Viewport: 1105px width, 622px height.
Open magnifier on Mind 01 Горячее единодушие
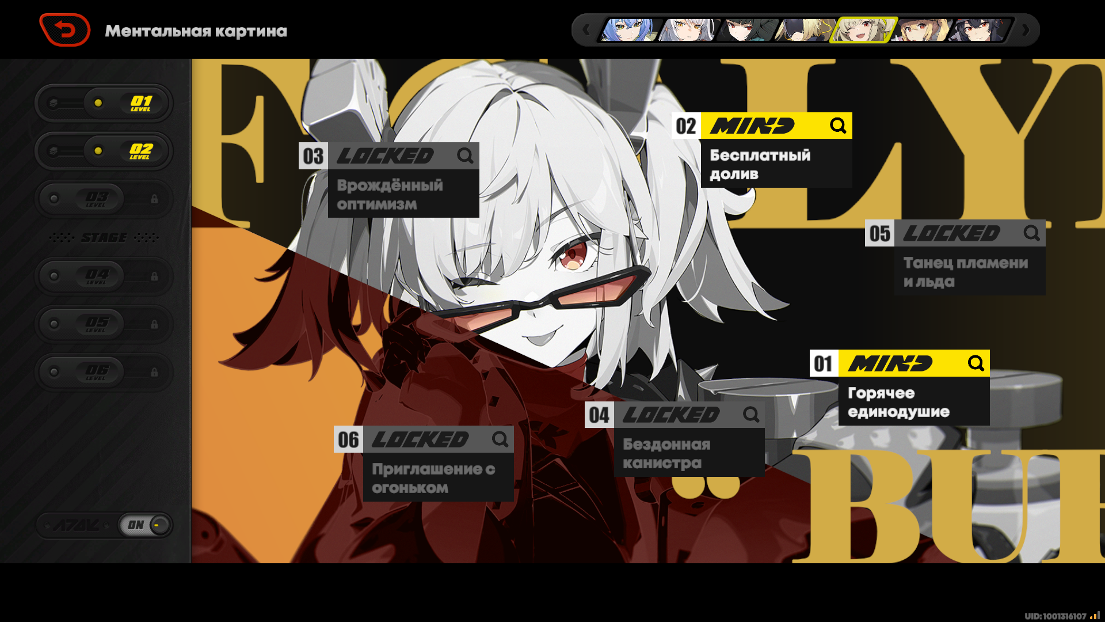click(976, 363)
